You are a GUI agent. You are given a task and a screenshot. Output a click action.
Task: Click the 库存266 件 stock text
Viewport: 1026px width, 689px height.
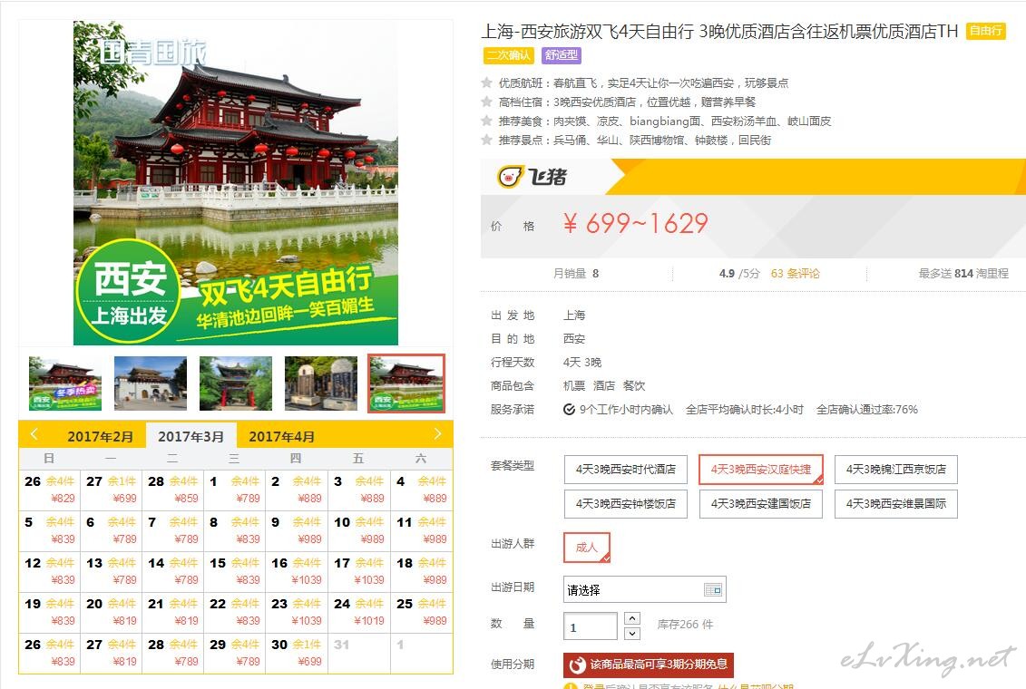pyautogui.click(x=684, y=625)
